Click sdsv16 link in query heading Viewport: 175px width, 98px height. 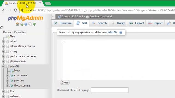pos(112,32)
